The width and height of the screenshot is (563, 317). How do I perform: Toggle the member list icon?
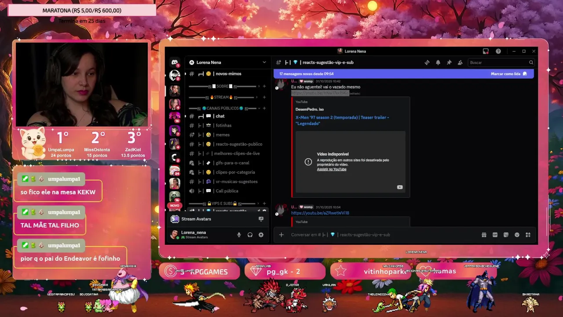[460, 63]
